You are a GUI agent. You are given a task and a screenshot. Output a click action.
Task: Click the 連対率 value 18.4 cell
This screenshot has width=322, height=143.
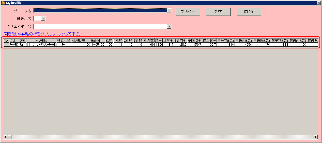click(x=168, y=44)
